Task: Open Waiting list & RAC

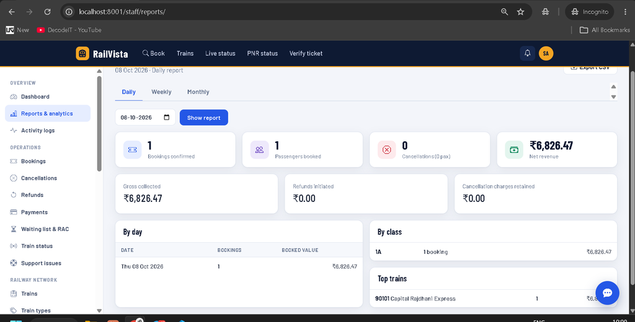Action: coord(47,229)
